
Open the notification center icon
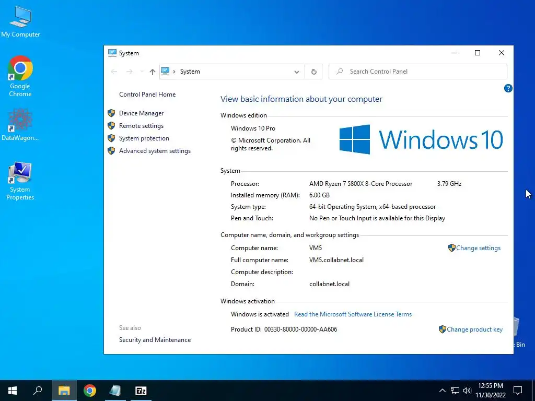click(x=518, y=391)
